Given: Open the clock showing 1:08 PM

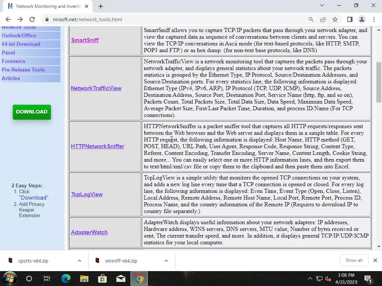Looking at the screenshot, I should tap(346, 279).
